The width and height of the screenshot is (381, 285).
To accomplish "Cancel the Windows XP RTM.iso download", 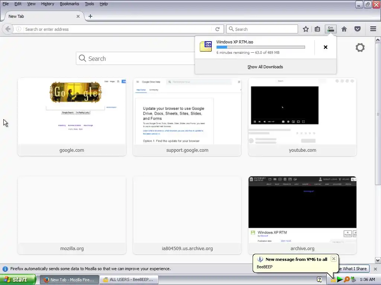I will [326, 47].
